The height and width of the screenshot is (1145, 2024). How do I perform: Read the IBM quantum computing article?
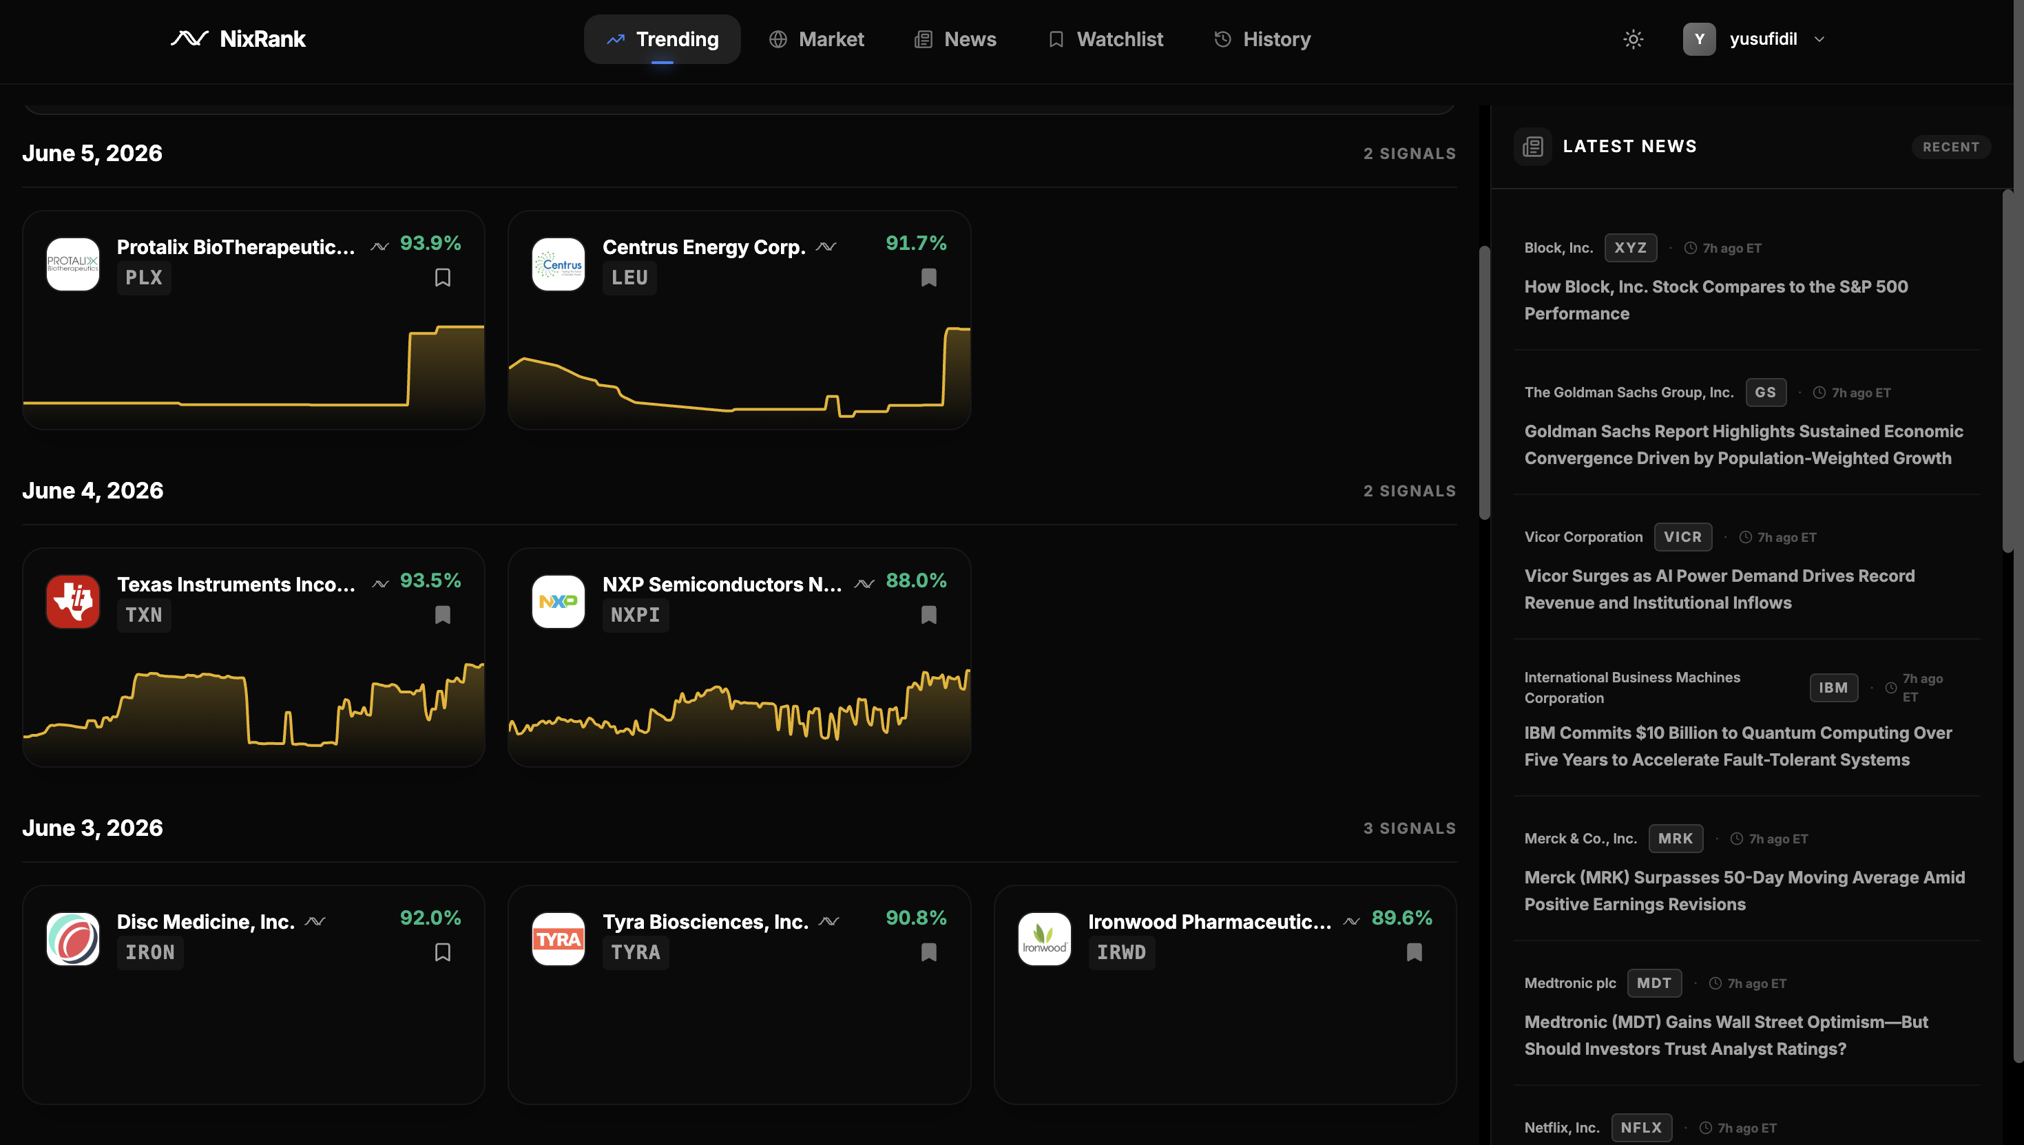(1738, 746)
